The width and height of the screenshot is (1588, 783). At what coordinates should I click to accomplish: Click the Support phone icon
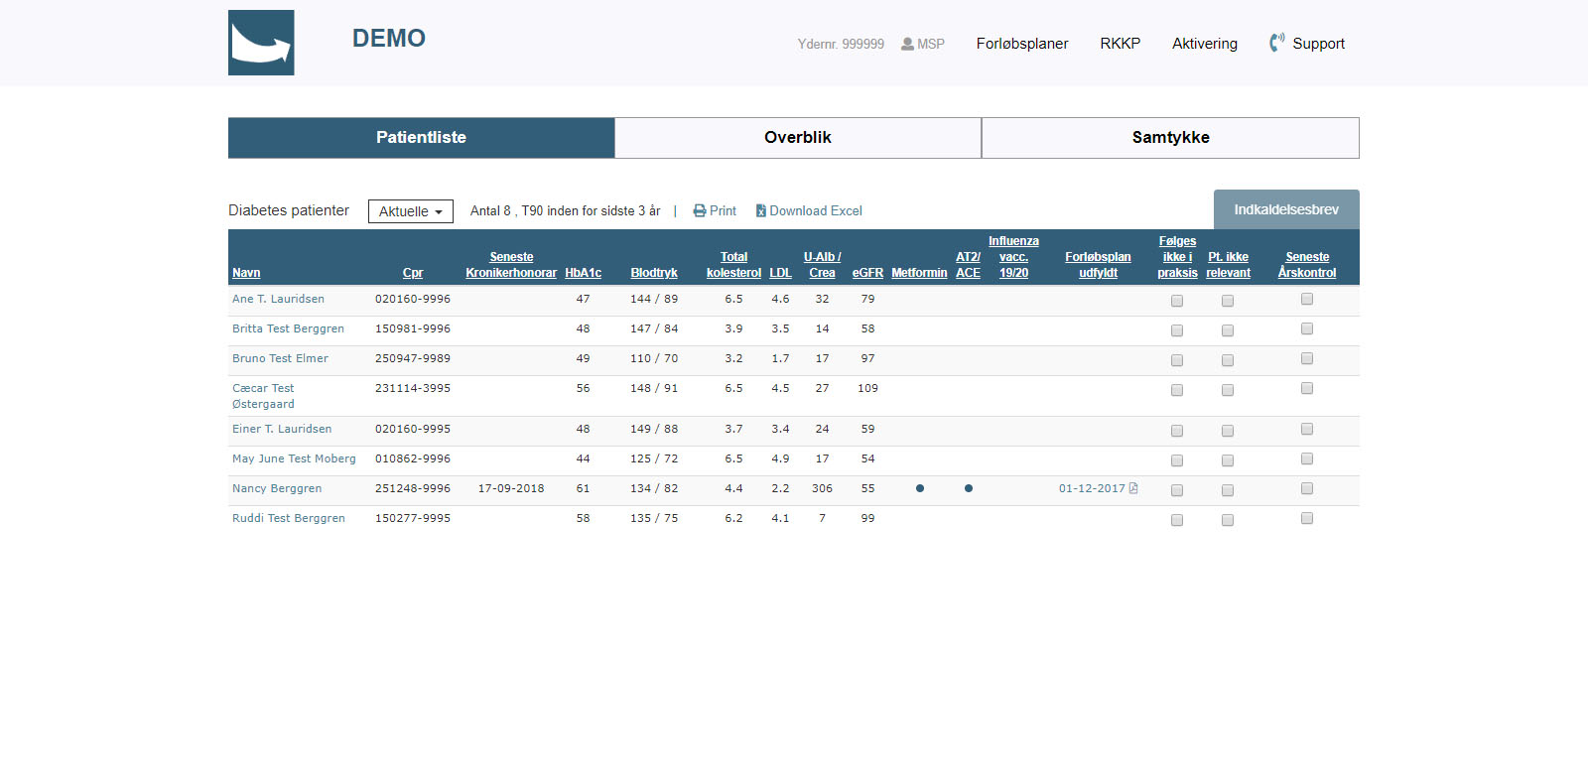[x=1276, y=43]
